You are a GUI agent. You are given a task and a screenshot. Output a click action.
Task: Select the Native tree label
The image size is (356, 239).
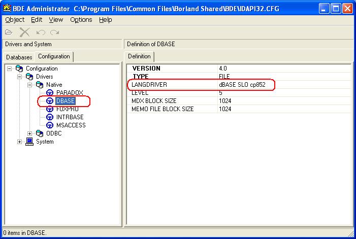click(x=54, y=85)
